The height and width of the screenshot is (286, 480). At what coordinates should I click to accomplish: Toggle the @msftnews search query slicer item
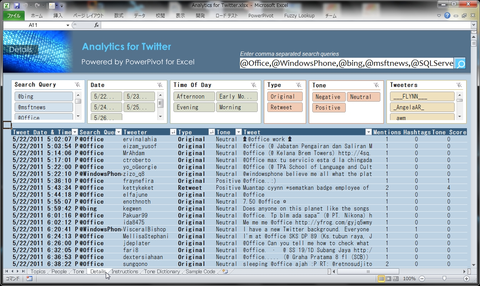pos(43,107)
